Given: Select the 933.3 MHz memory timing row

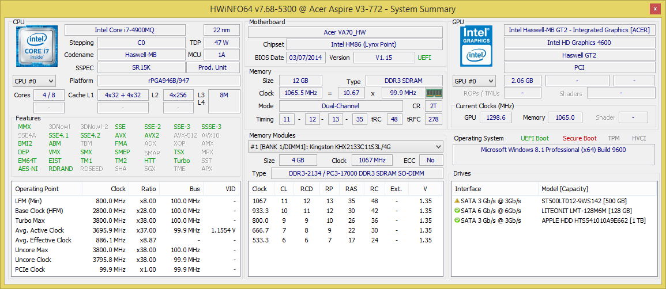Looking at the screenshot, I should point(345,211).
